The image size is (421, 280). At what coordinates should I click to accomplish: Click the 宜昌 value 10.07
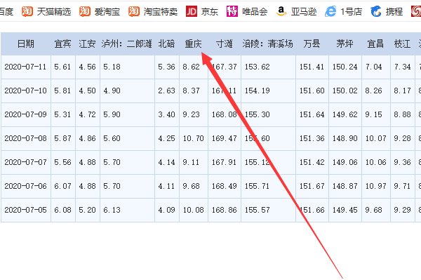point(375,138)
